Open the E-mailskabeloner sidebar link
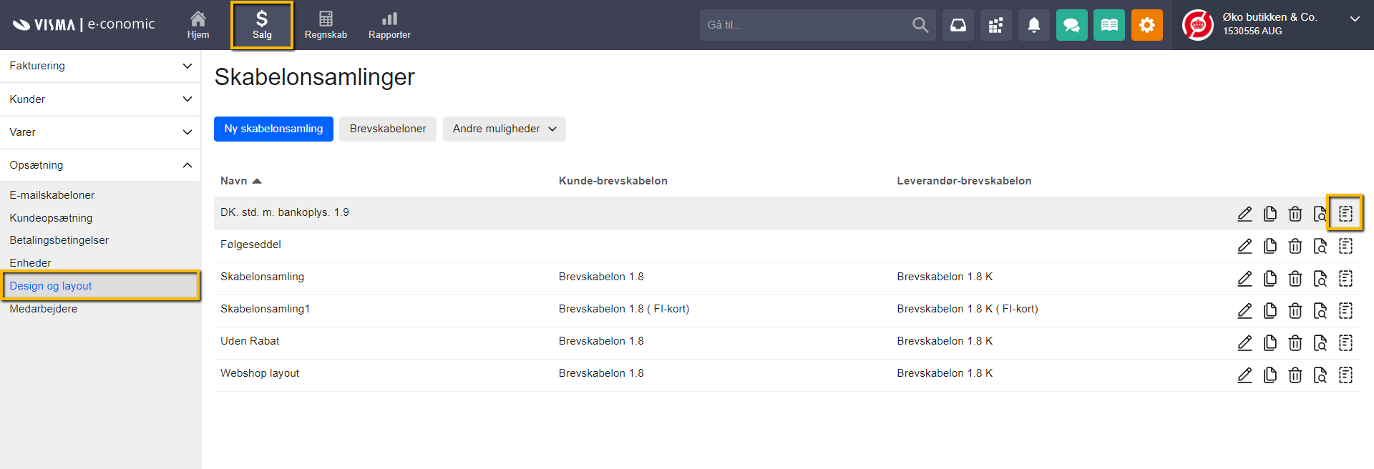The image size is (1374, 469). tap(52, 195)
